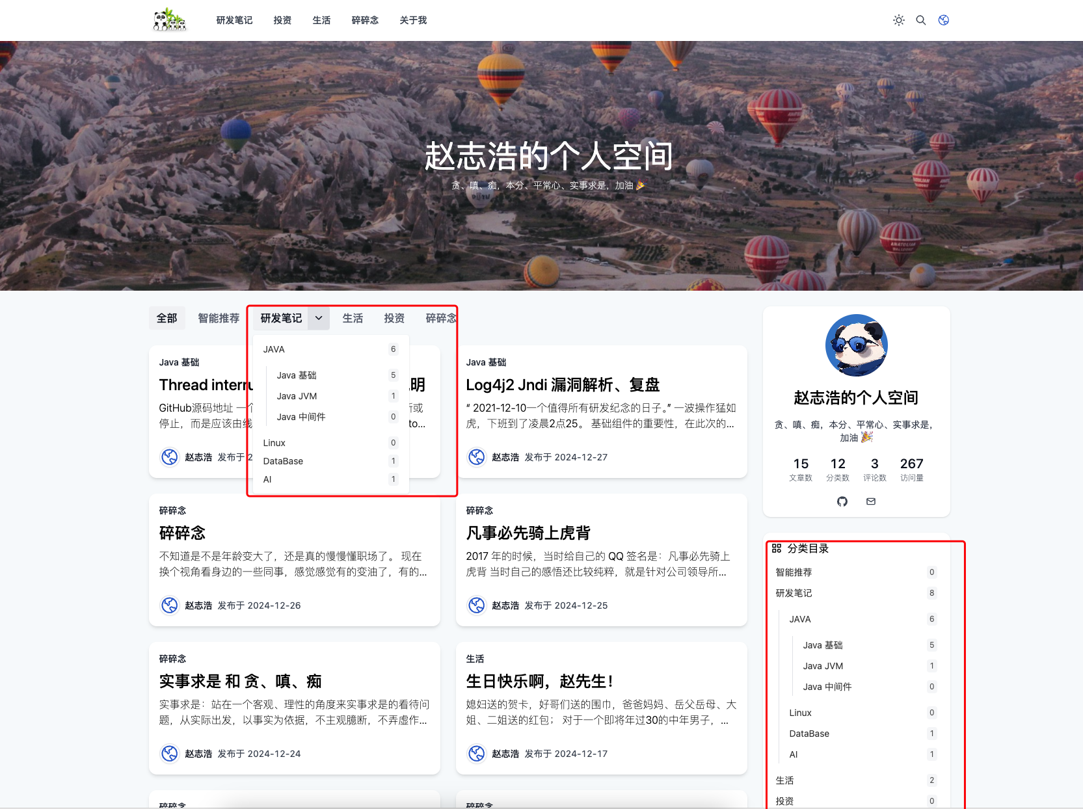This screenshot has width=1083, height=809.
Task: Choose DataBase from the dropdown list
Action: pos(283,461)
